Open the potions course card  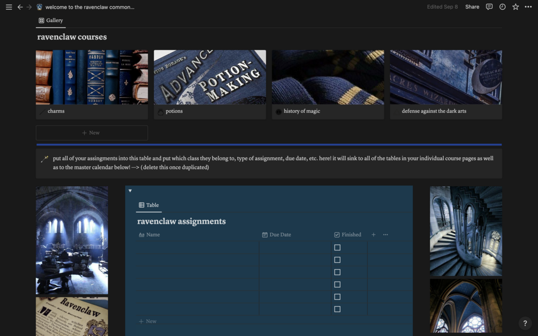(210, 85)
